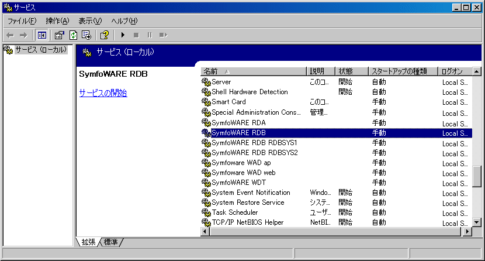Click the Restart Service toolbar icon
The image size is (485, 261).
163,35
